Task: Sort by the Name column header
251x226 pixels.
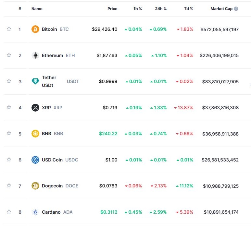Action: click(x=37, y=9)
